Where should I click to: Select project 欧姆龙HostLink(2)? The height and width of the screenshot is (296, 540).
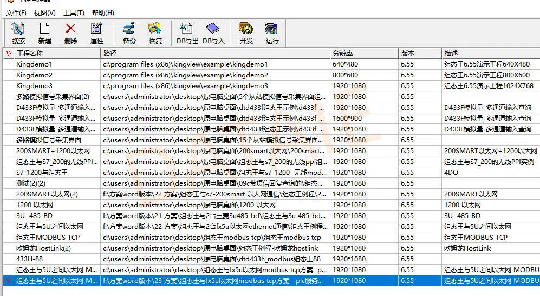tap(43, 248)
